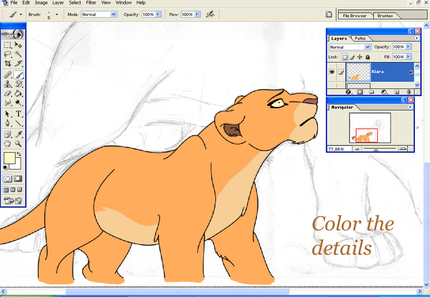The image size is (430, 297).
Task: Open the Image menu
Action: (x=41, y=3)
